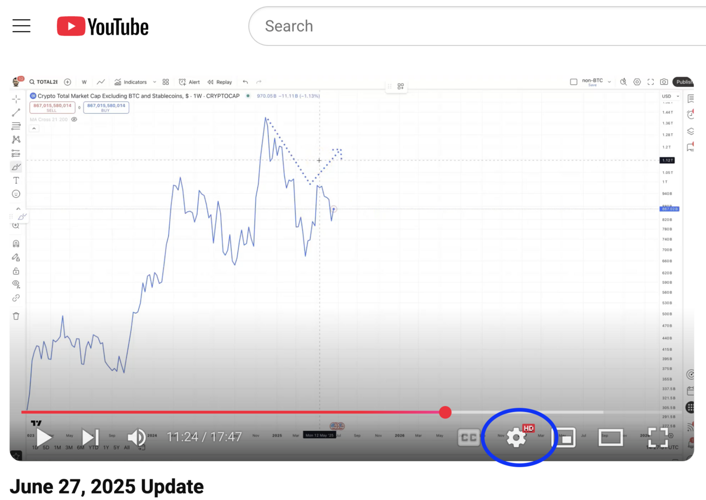Click the blue BUY price button

106,108
